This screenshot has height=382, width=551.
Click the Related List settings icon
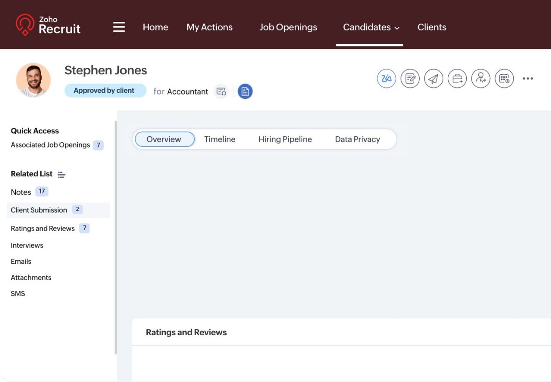tap(62, 175)
